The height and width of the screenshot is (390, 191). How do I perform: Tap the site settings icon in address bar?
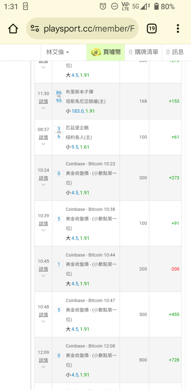tap(35, 28)
